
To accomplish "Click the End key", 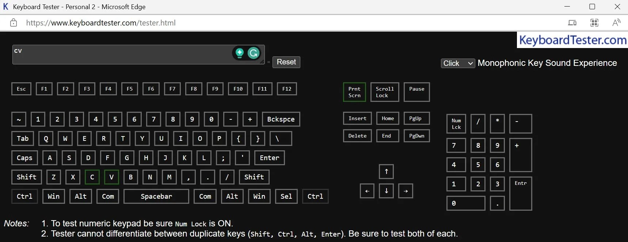I will point(388,136).
